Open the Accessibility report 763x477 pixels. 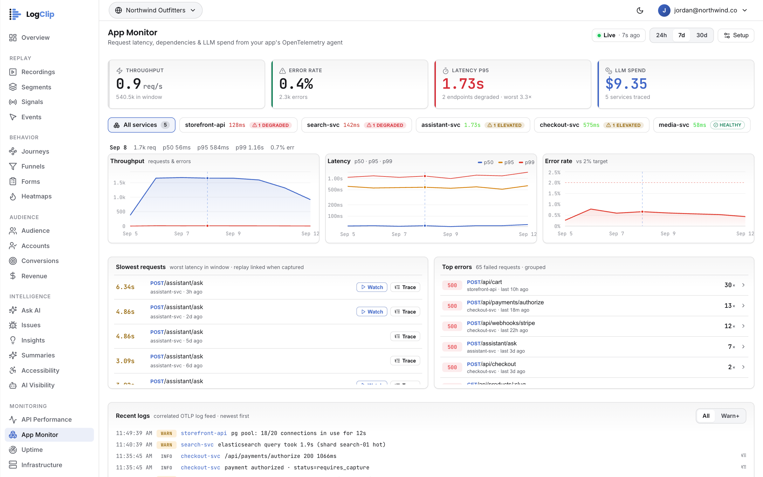[x=49, y=370]
